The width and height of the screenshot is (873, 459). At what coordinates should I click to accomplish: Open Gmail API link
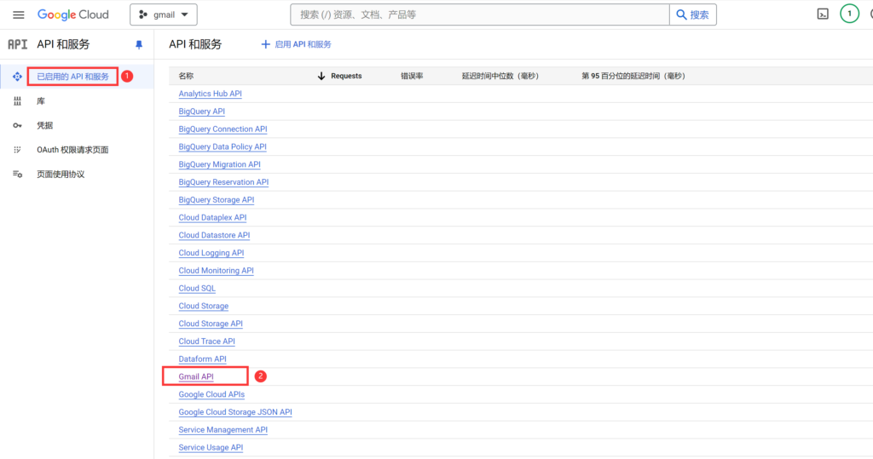(196, 377)
